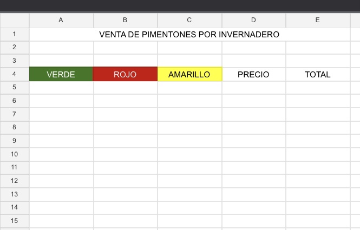Click empty cell A5 below VERDE
This screenshot has width=360, height=230.
pos(61,87)
